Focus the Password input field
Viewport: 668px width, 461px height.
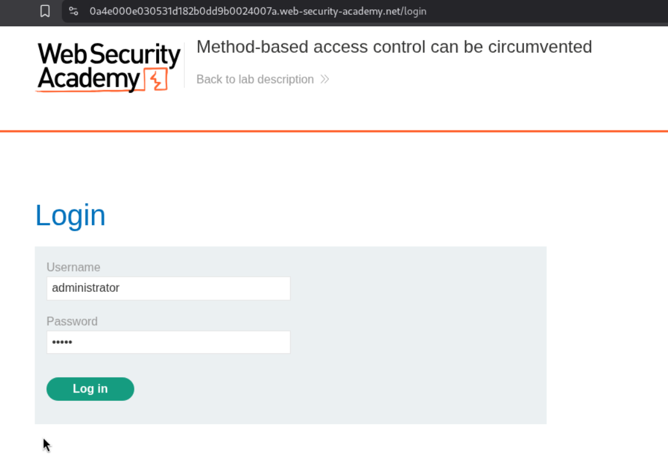click(168, 342)
